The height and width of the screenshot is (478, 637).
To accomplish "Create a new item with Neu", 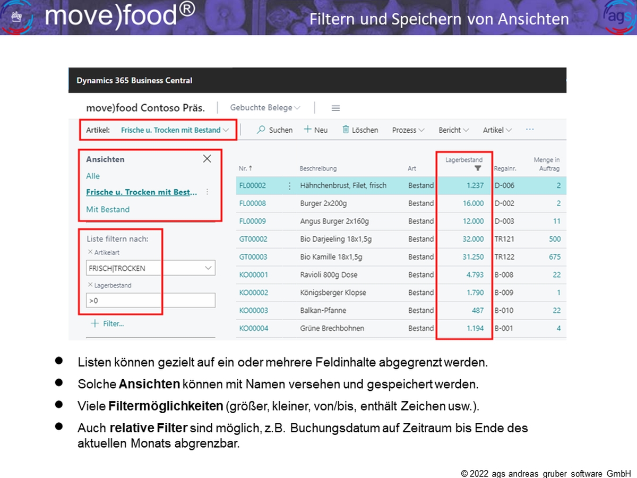I will 315,130.
